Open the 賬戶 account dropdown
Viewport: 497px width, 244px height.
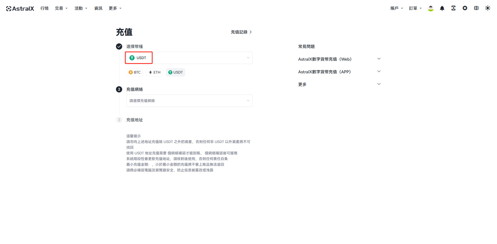coord(397,8)
